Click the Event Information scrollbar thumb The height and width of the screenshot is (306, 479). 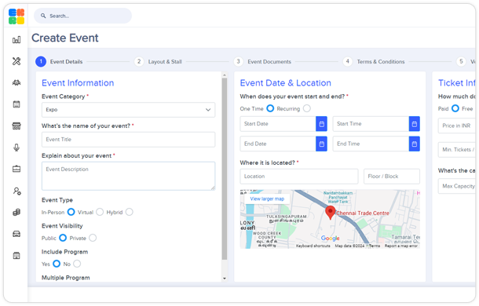coord(225,169)
